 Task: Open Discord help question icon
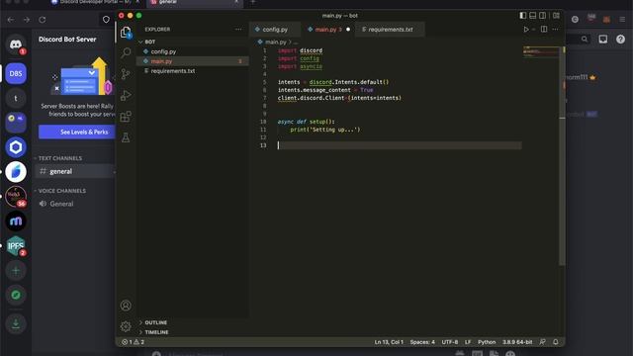click(x=620, y=40)
